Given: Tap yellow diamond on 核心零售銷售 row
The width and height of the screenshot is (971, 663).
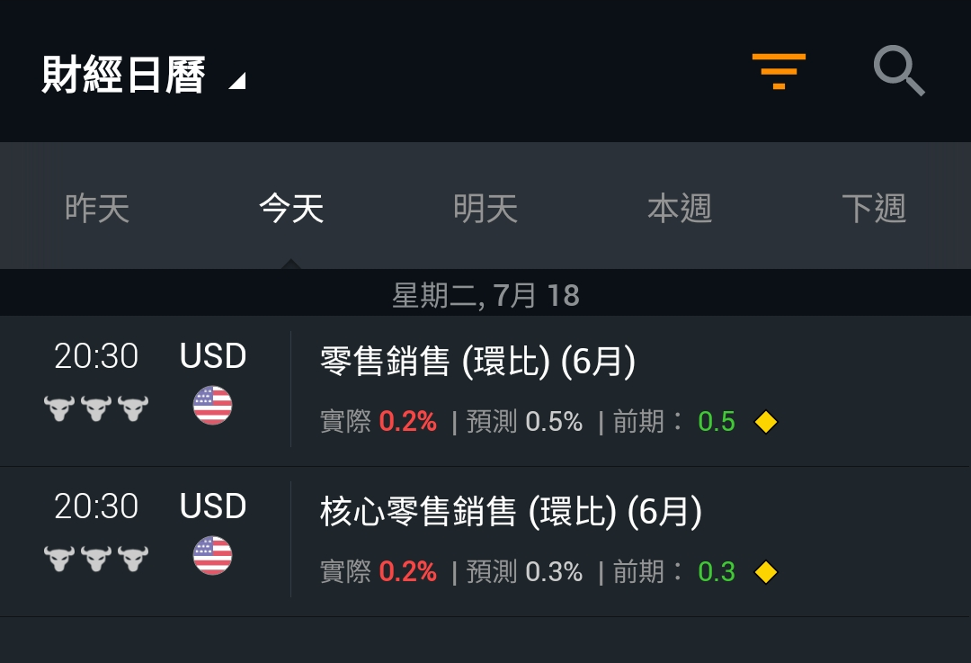Looking at the screenshot, I should [766, 572].
